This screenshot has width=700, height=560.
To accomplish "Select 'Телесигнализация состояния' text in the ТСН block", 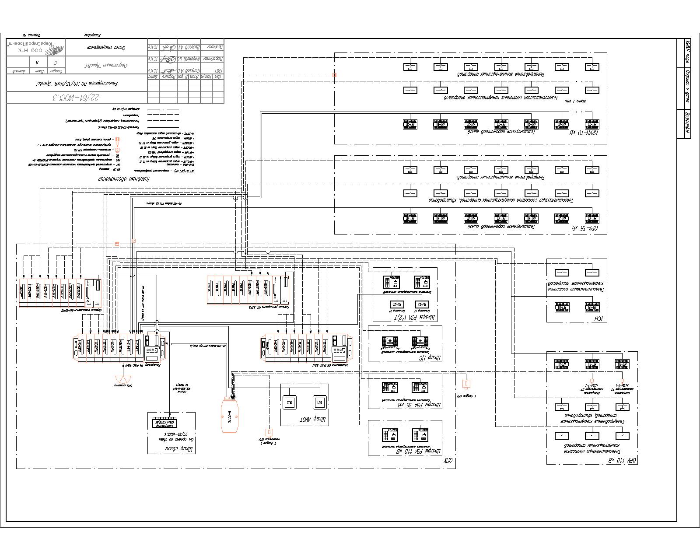I will click(577, 289).
